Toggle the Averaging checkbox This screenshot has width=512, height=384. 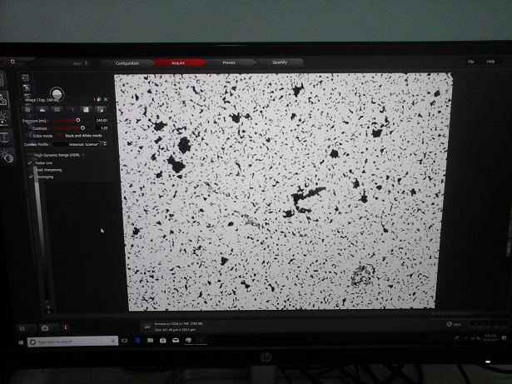pyautogui.click(x=31, y=177)
